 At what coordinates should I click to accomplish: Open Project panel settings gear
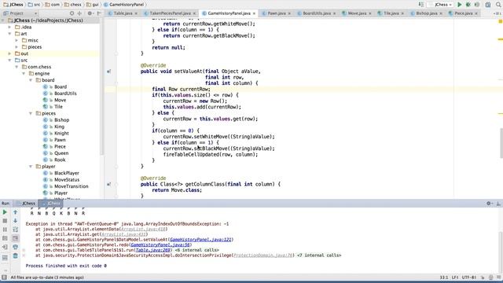tap(90, 13)
